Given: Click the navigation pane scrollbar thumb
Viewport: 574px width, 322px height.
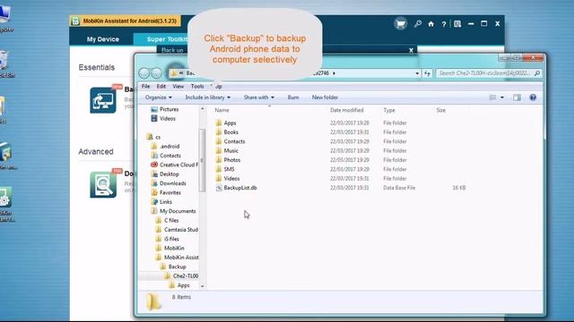Looking at the screenshot, I should pos(202,160).
